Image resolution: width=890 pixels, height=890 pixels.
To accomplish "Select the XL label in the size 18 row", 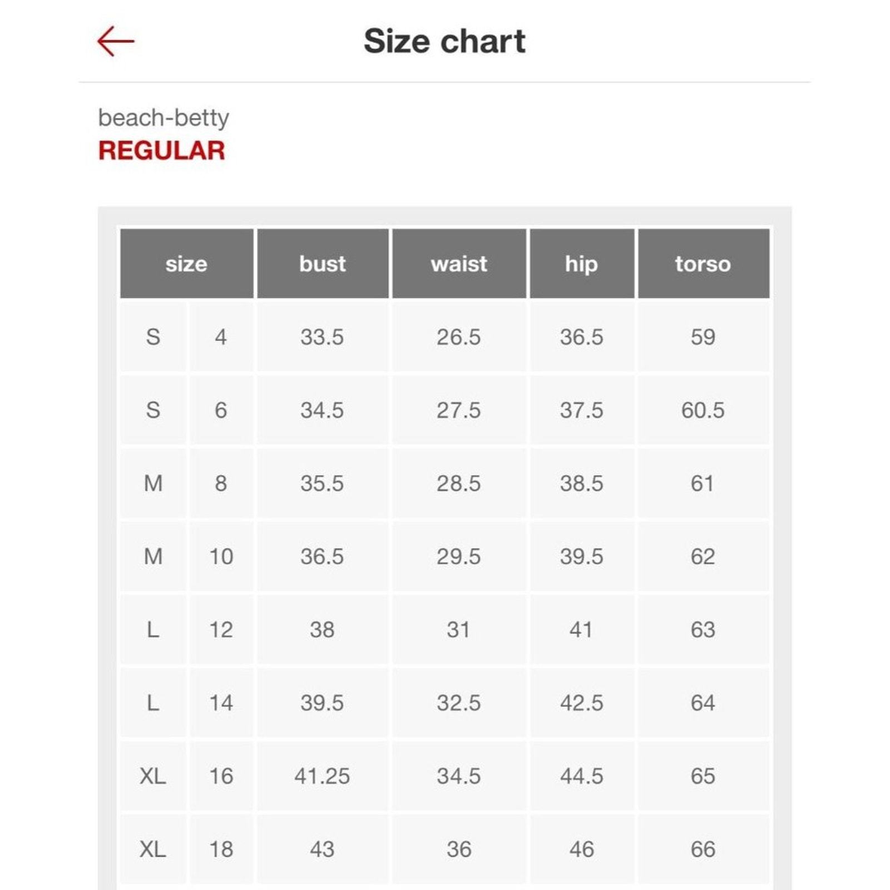I will 153,849.
